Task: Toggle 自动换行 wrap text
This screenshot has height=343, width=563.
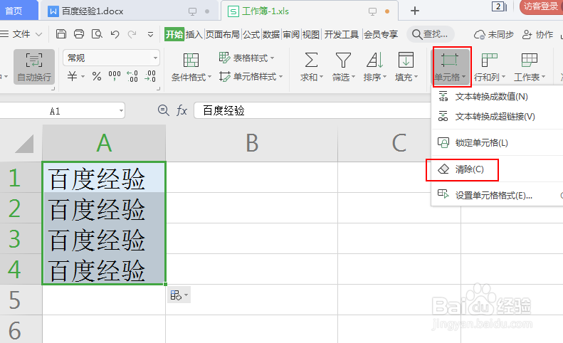Action: pyautogui.click(x=34, y=67)
